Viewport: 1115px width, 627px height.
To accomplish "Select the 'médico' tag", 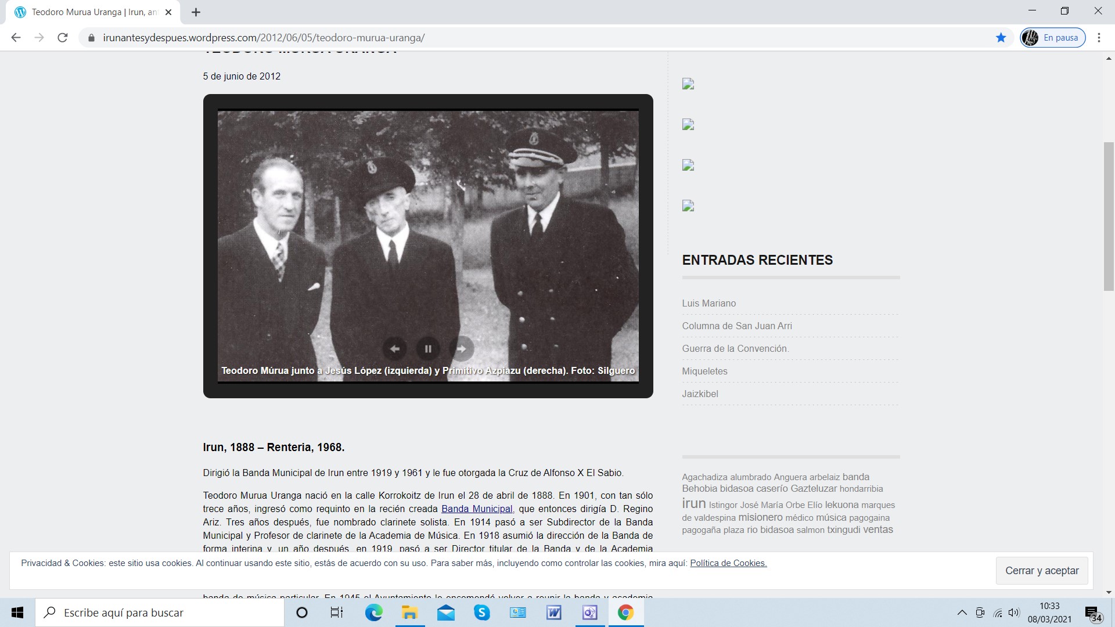I will pos(799,518).
